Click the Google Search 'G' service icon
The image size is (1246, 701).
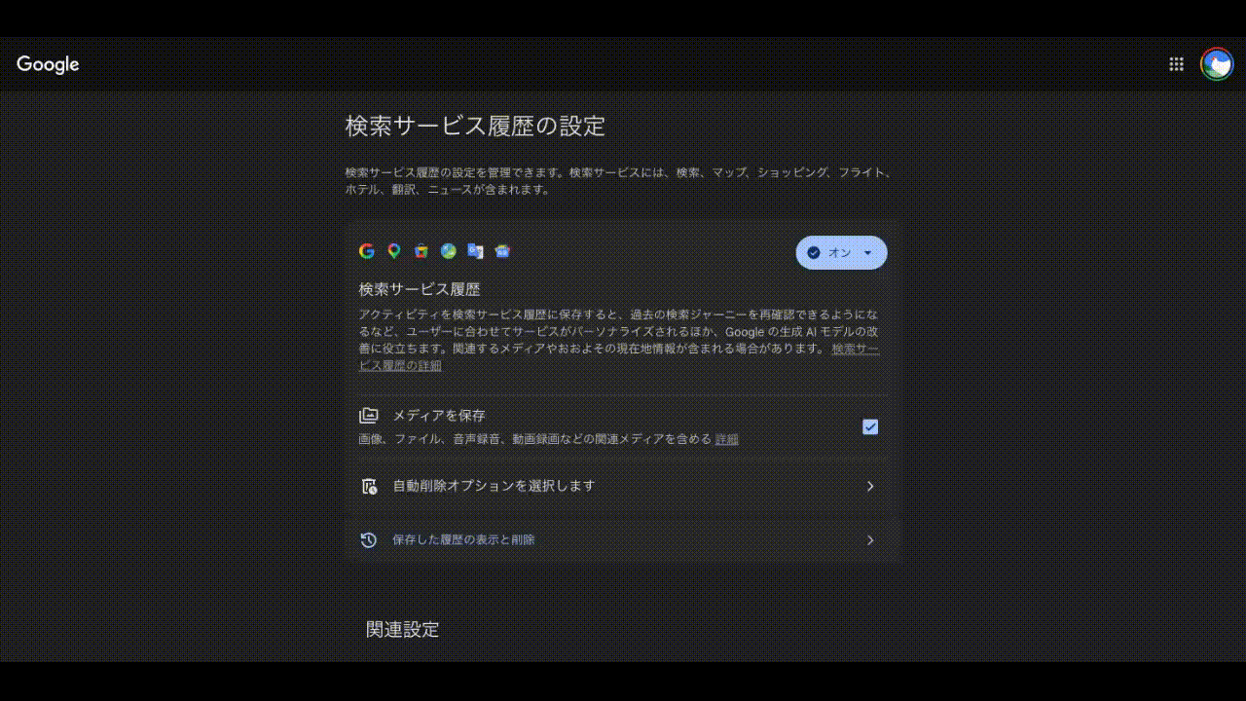pos(367,251)
